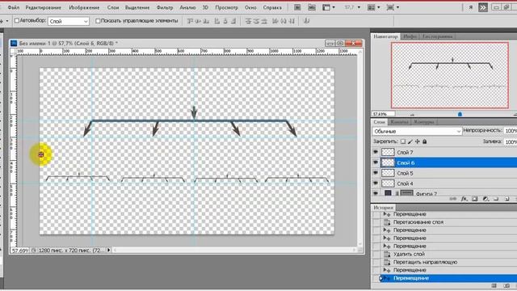Screen dimensions: 517x291
Task: Open the Фильтр menu
Action: point(165,7)
